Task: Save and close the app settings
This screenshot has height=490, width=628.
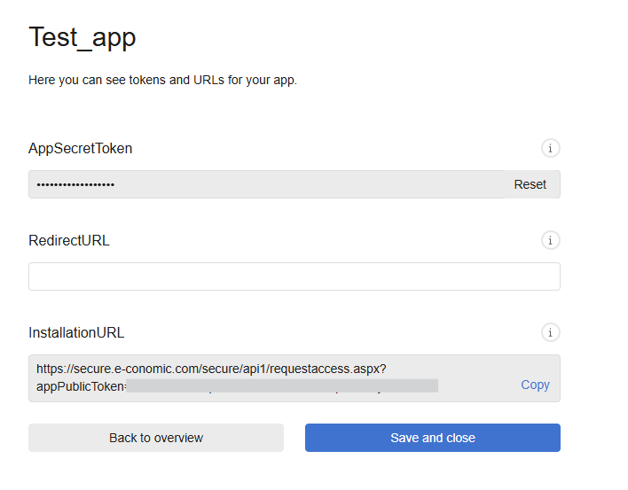Action: [433, 438]
